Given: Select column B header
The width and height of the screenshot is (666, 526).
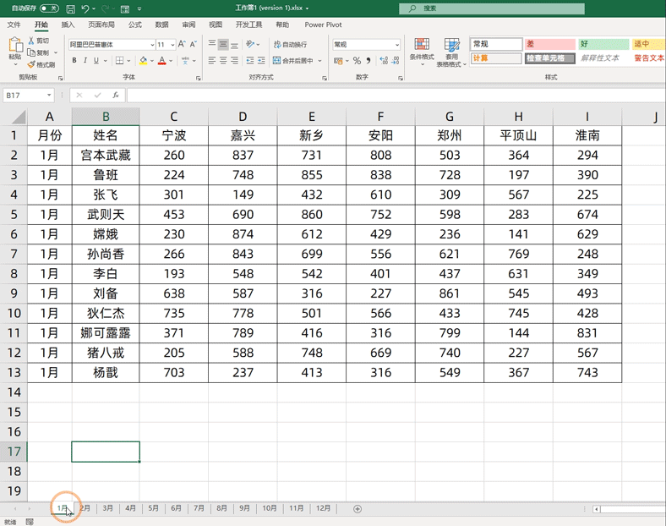Looking at the screenshot, I should click(106, 117).
